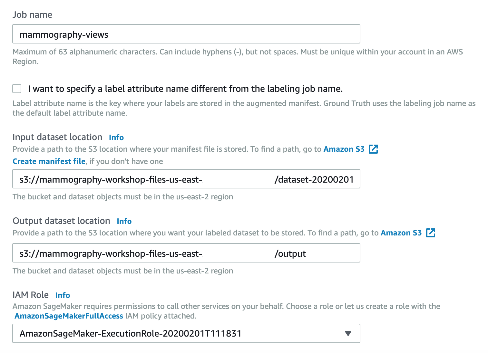Focus the Job name field with mammography-views
The image size is (488, 353).
pos(186,34)
